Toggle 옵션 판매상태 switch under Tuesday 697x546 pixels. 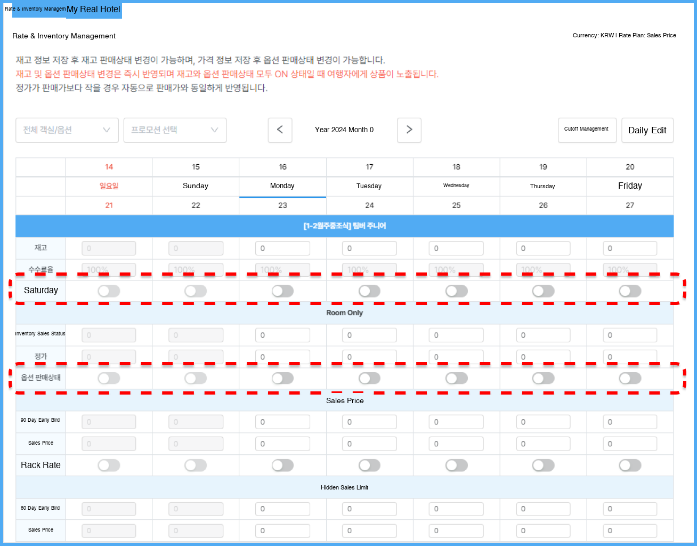(x=369, y=378)
